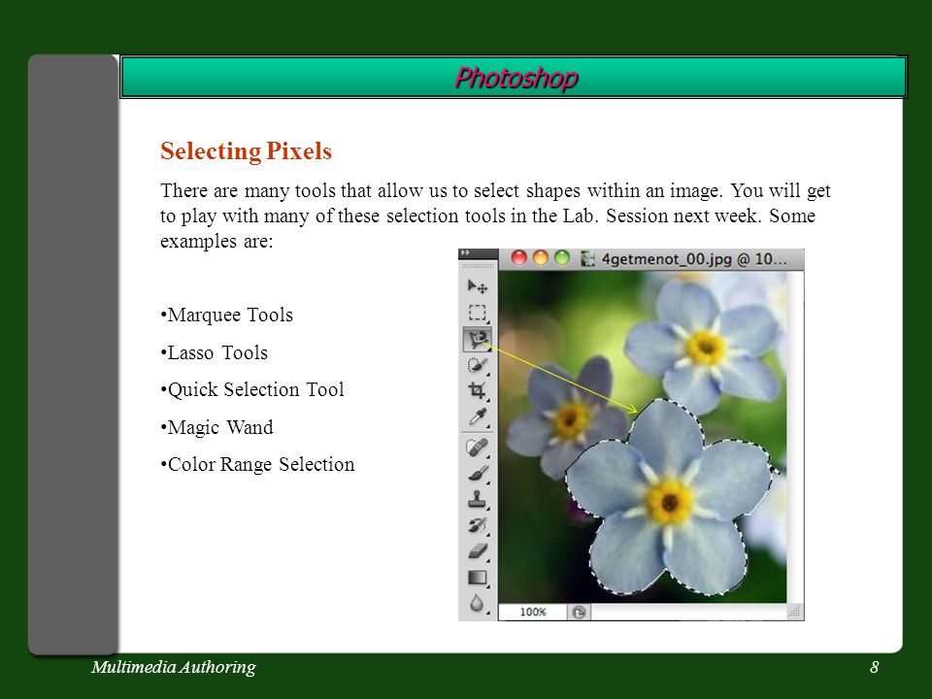Select the Eyedropper tool
The image size is (932, 699).
(x=478, y=417)
